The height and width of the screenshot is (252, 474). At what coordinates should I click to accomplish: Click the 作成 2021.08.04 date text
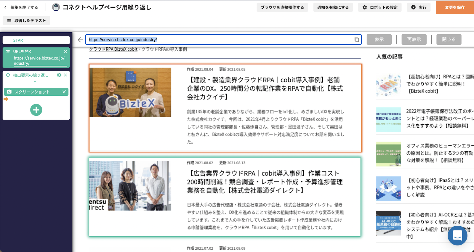point(200,69)
